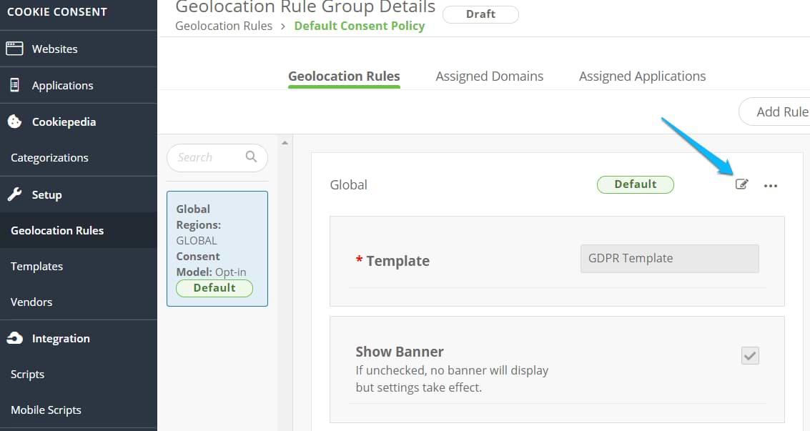Select the Global region rule card
This screenshot has width=810, height=431.
tap(217, 248)
